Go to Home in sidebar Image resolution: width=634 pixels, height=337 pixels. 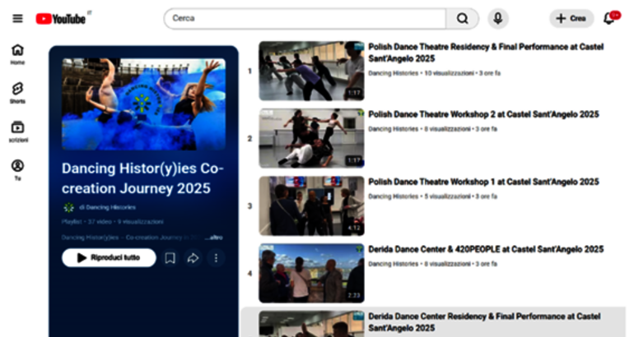(17, 54)
